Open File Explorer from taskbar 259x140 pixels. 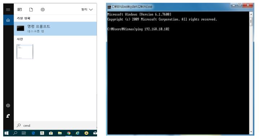pyautogui.click(x=60, y=133)
